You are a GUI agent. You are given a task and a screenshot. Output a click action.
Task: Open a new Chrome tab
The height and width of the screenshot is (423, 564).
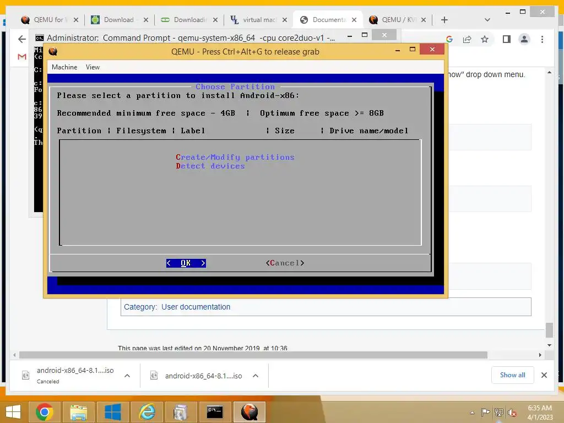tap(444, 20)
